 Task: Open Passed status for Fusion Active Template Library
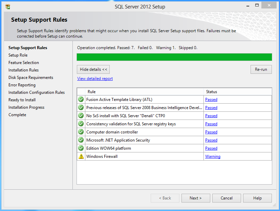tap(211, 100)
